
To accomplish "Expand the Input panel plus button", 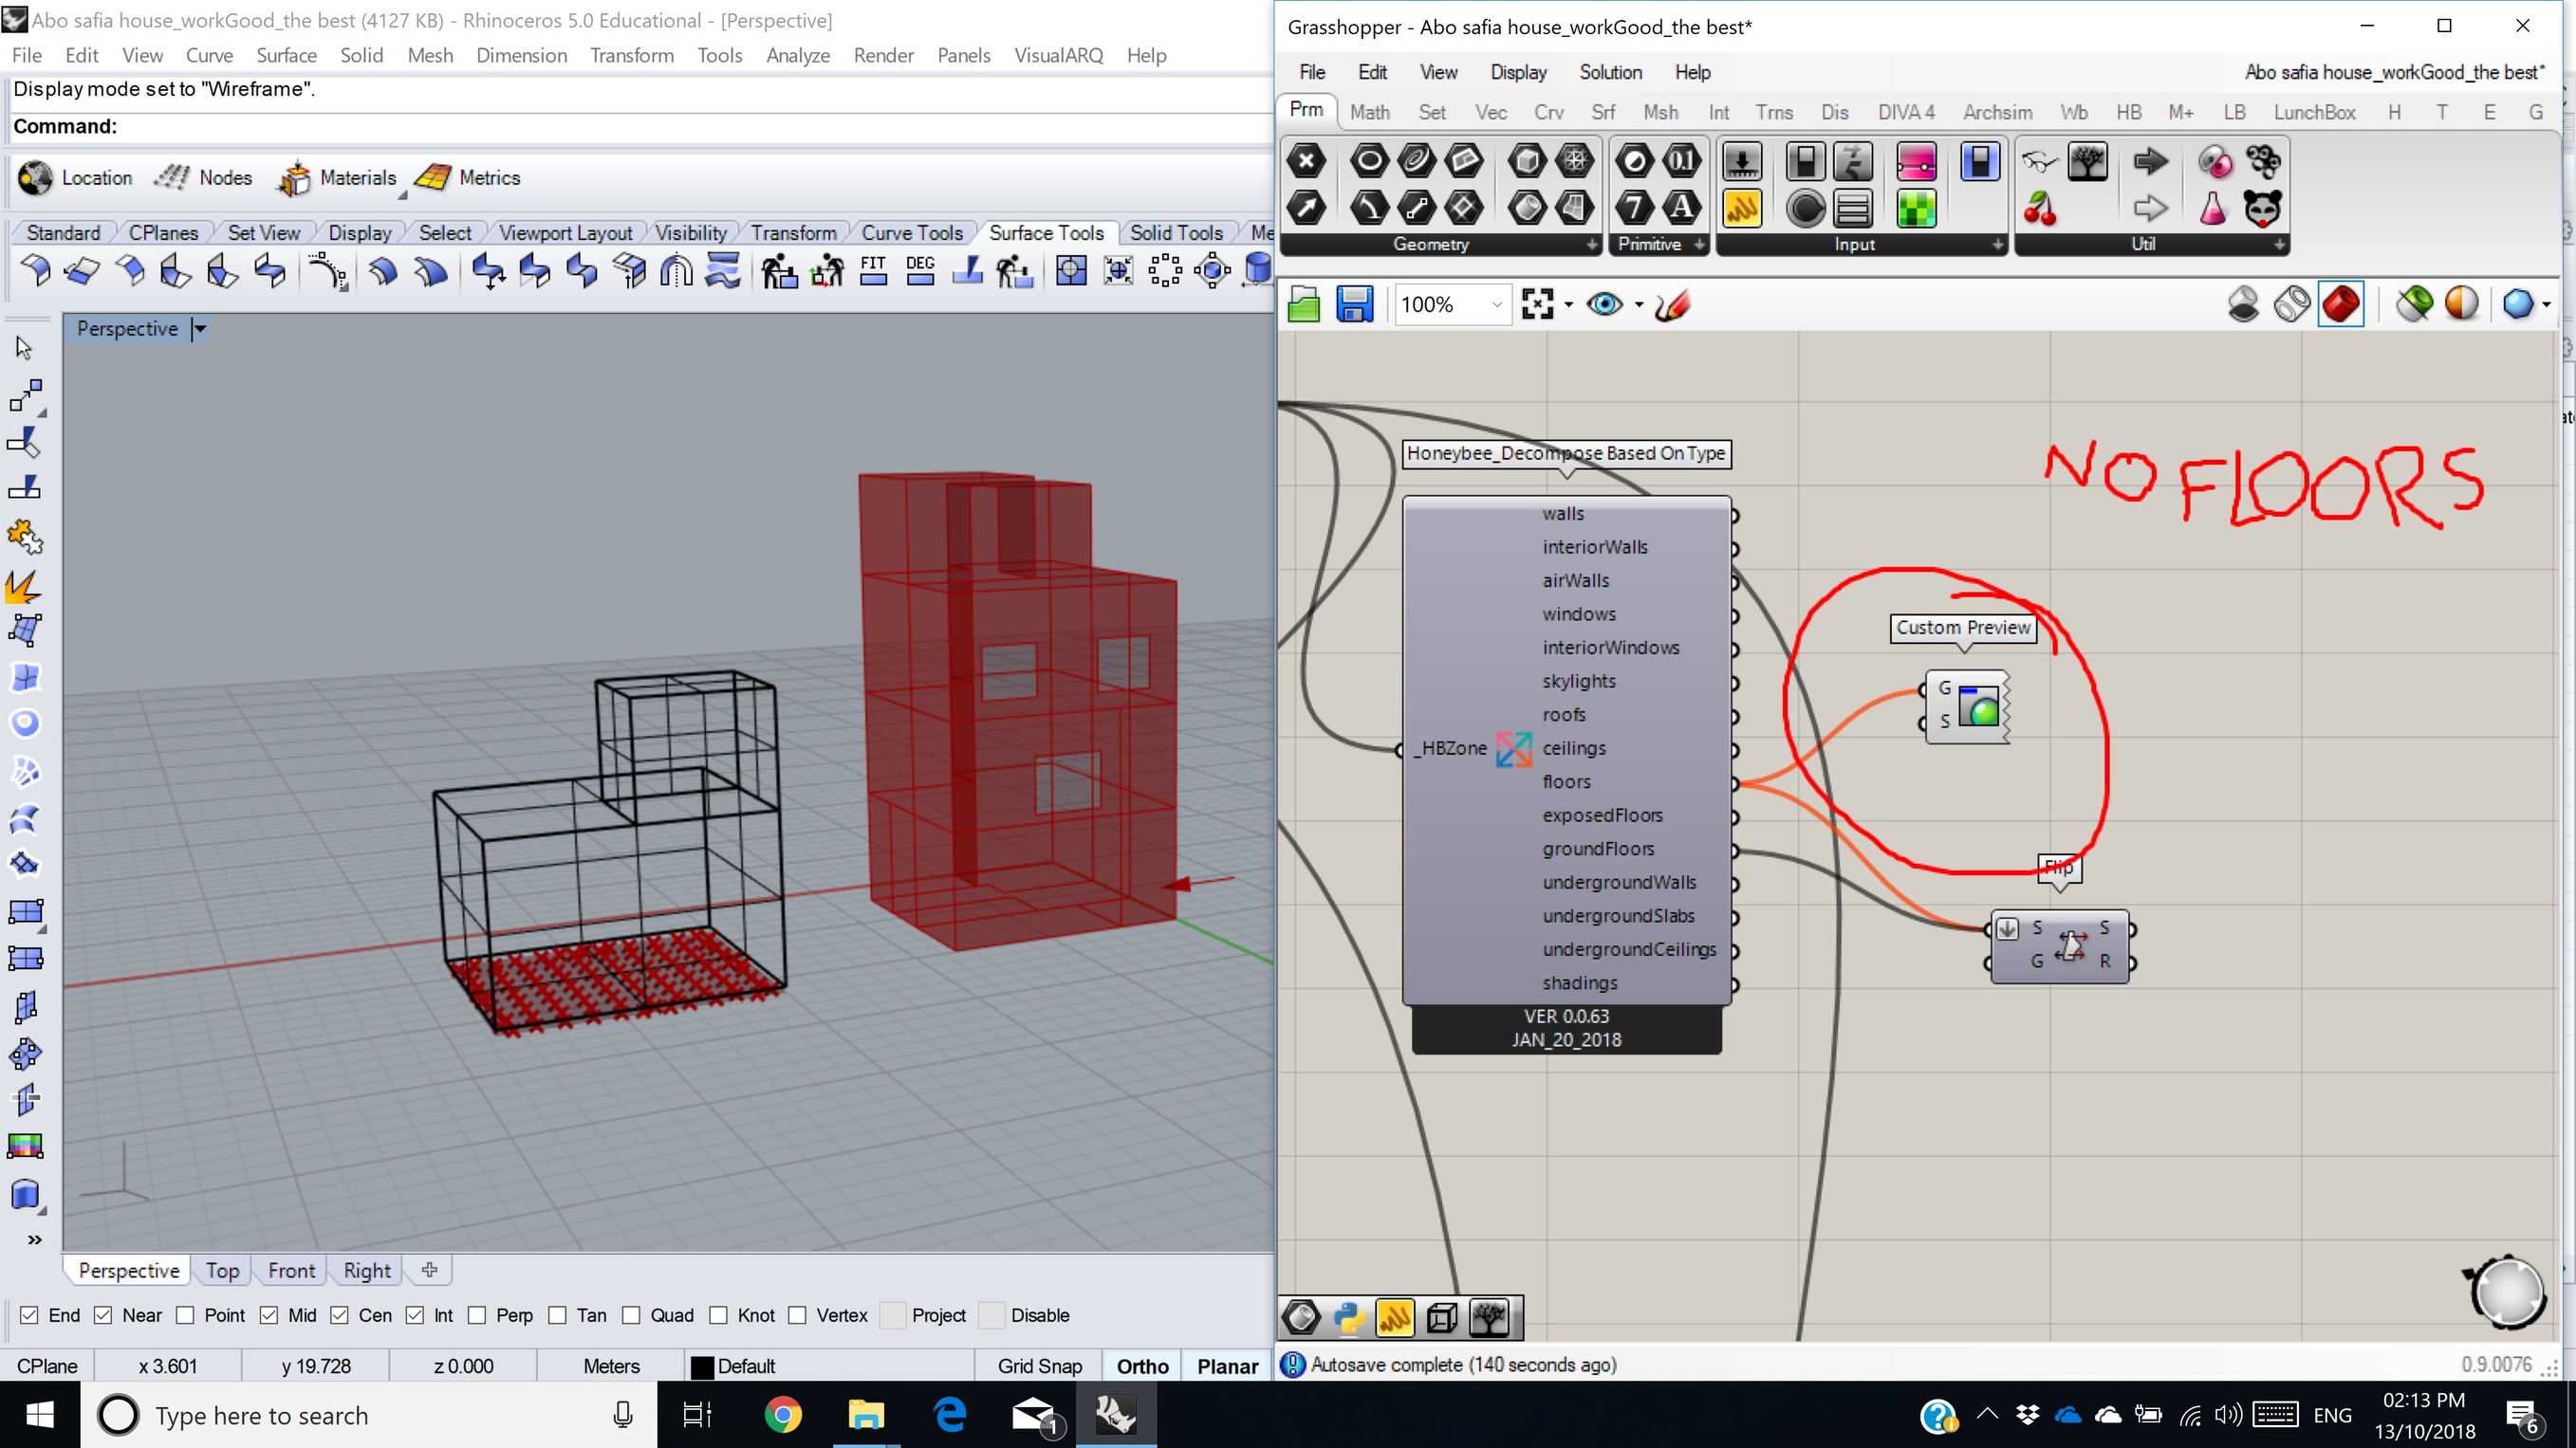I will [1997, 245].
